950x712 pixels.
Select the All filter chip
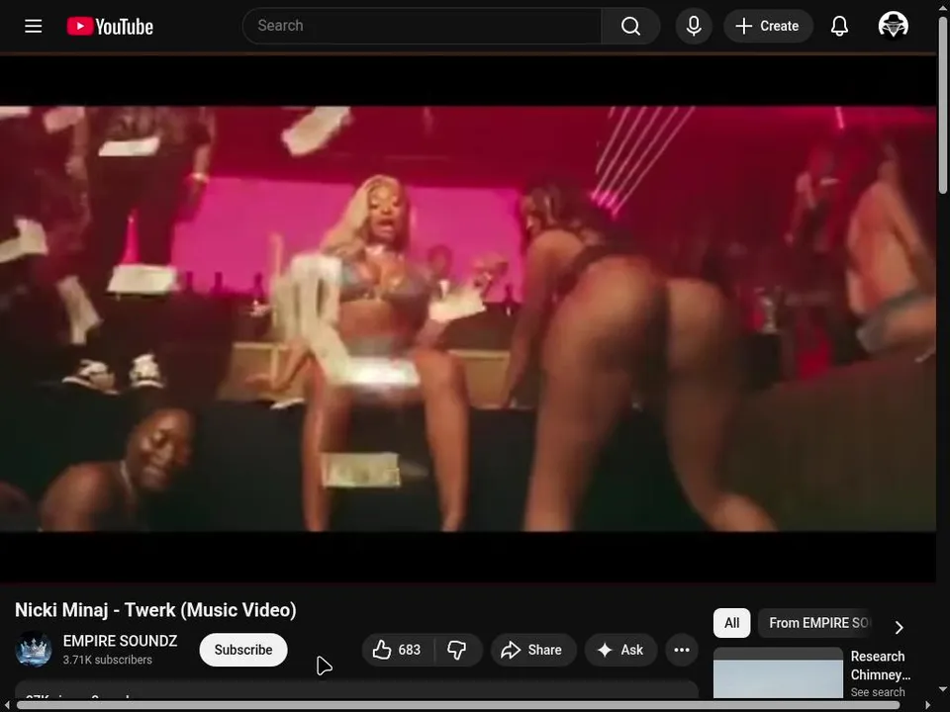coord(732,623)
